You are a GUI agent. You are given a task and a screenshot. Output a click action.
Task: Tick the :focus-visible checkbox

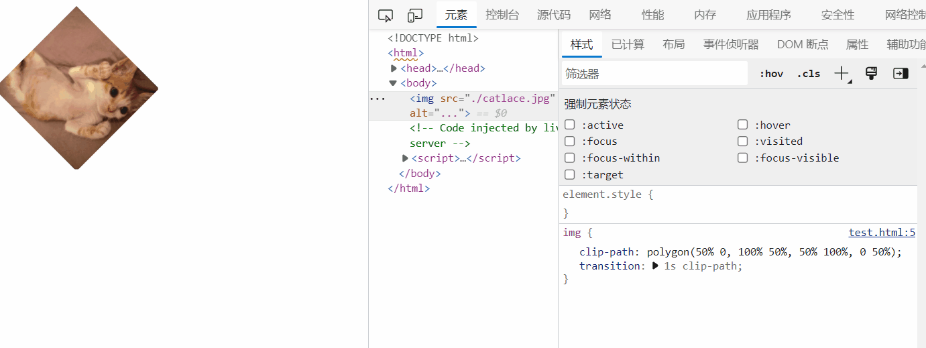[x=743, y=158]
